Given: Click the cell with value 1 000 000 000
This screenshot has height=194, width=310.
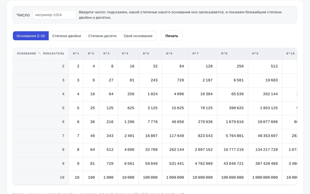Looking at the screenshot, I should 265,178.
